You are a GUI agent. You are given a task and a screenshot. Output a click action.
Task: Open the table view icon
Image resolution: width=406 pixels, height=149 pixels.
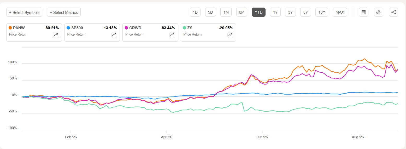pyautogui.click(x=363, y=12)
